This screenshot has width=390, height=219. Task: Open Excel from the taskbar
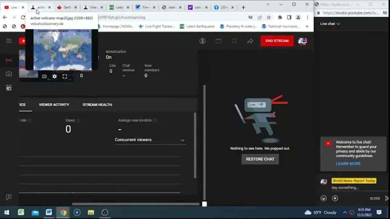pos(21,212)
